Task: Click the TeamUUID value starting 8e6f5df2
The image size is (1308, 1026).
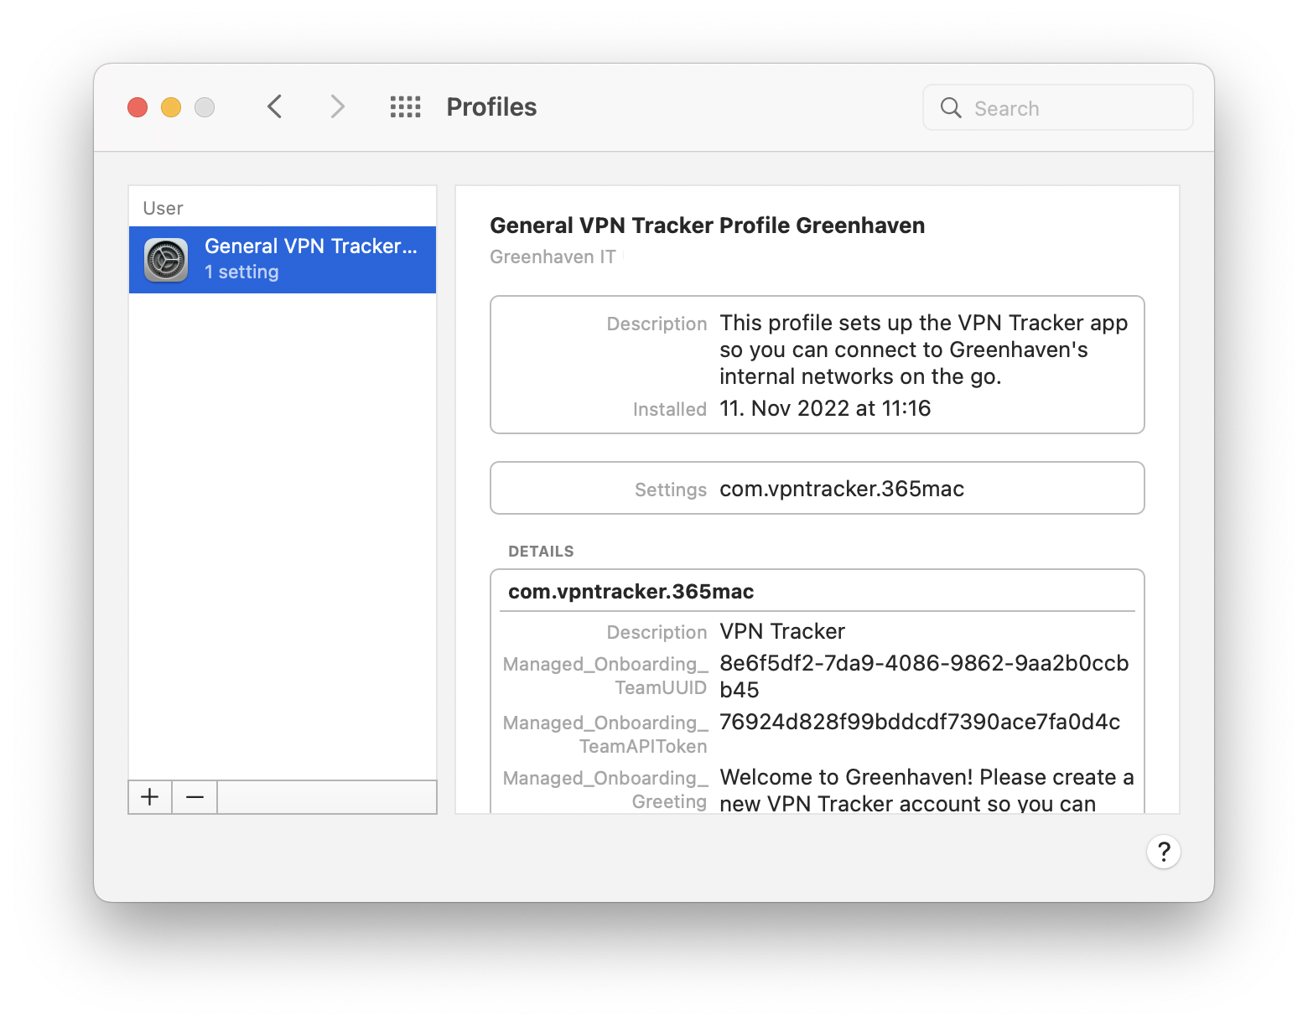Action: [x=924, y=676]
